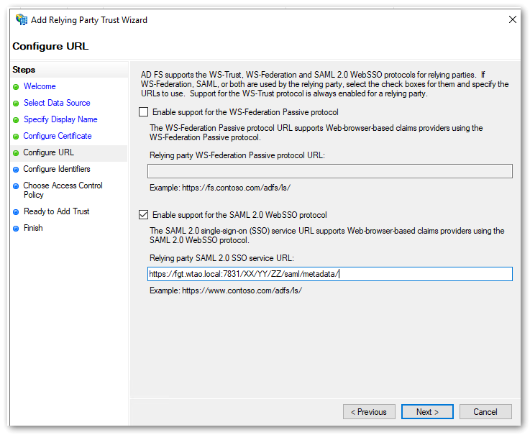This screenshot has height=435, width=530.
Task: Click the blue bullet beside Finish step
Action: pos(16,229)
